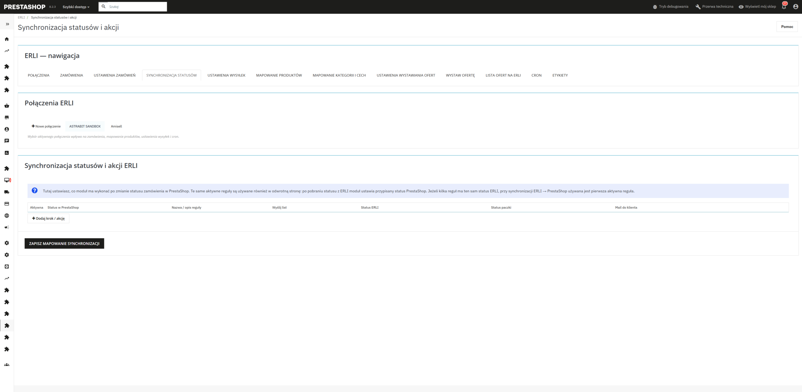Open Wyświetl mój sklep link
802x392 pixels.
tap(760, 7)
